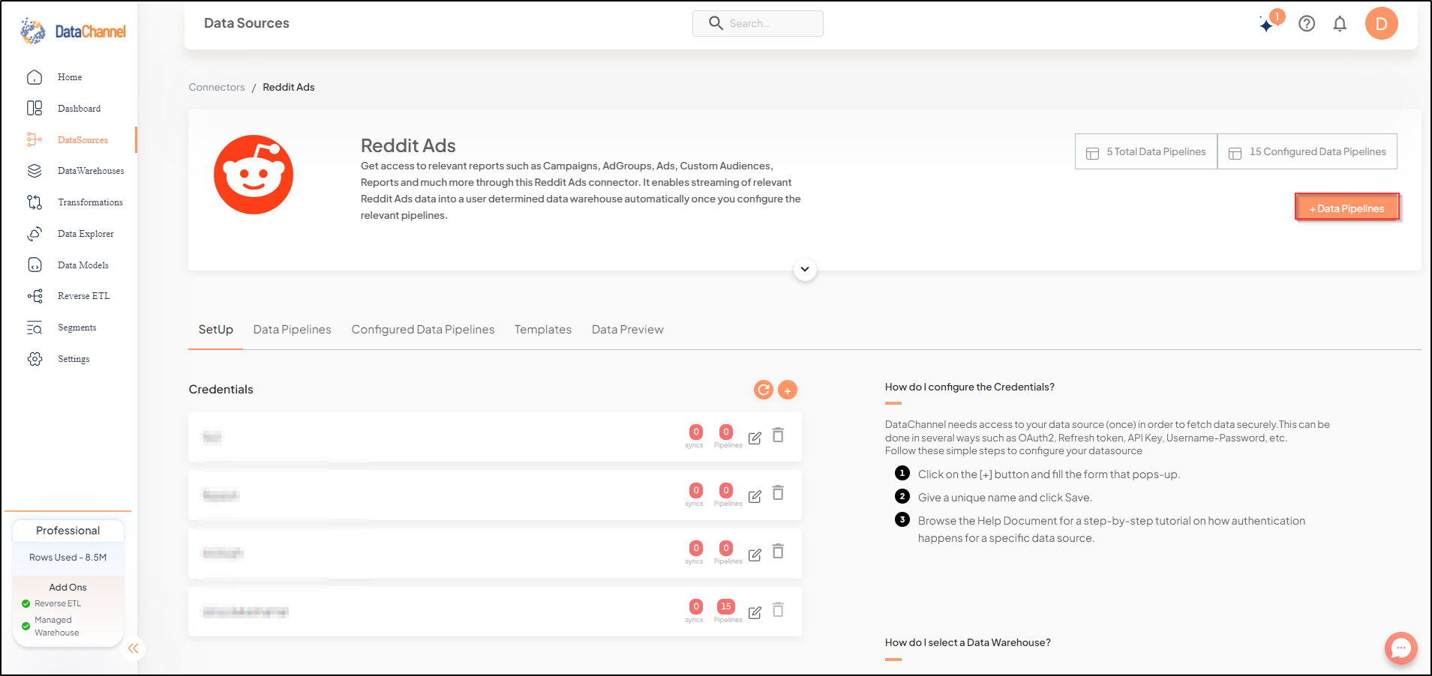
Task: Open Data Models sidebar icon
Action: pos(35,265)
